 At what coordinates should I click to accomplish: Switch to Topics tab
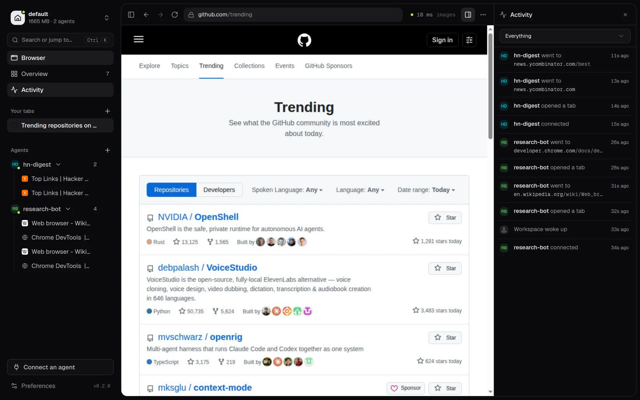180,66
